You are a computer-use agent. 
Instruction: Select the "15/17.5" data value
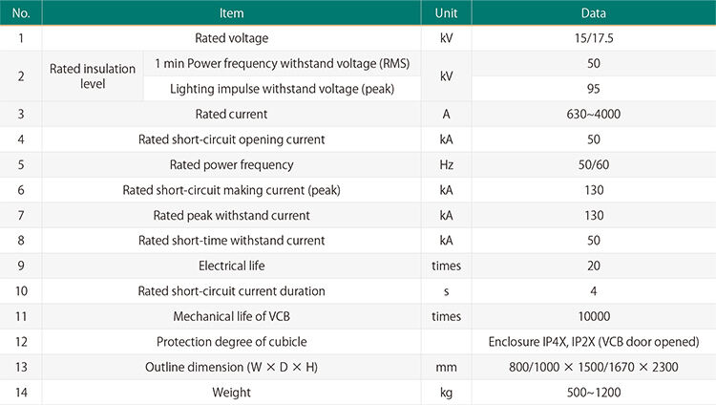tap(593, 38)
